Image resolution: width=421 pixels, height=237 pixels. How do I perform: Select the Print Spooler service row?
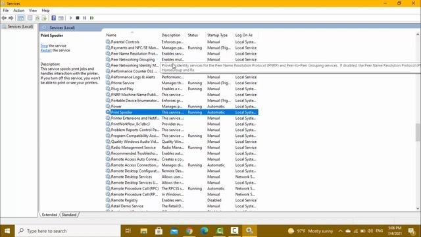pos(182,113)
